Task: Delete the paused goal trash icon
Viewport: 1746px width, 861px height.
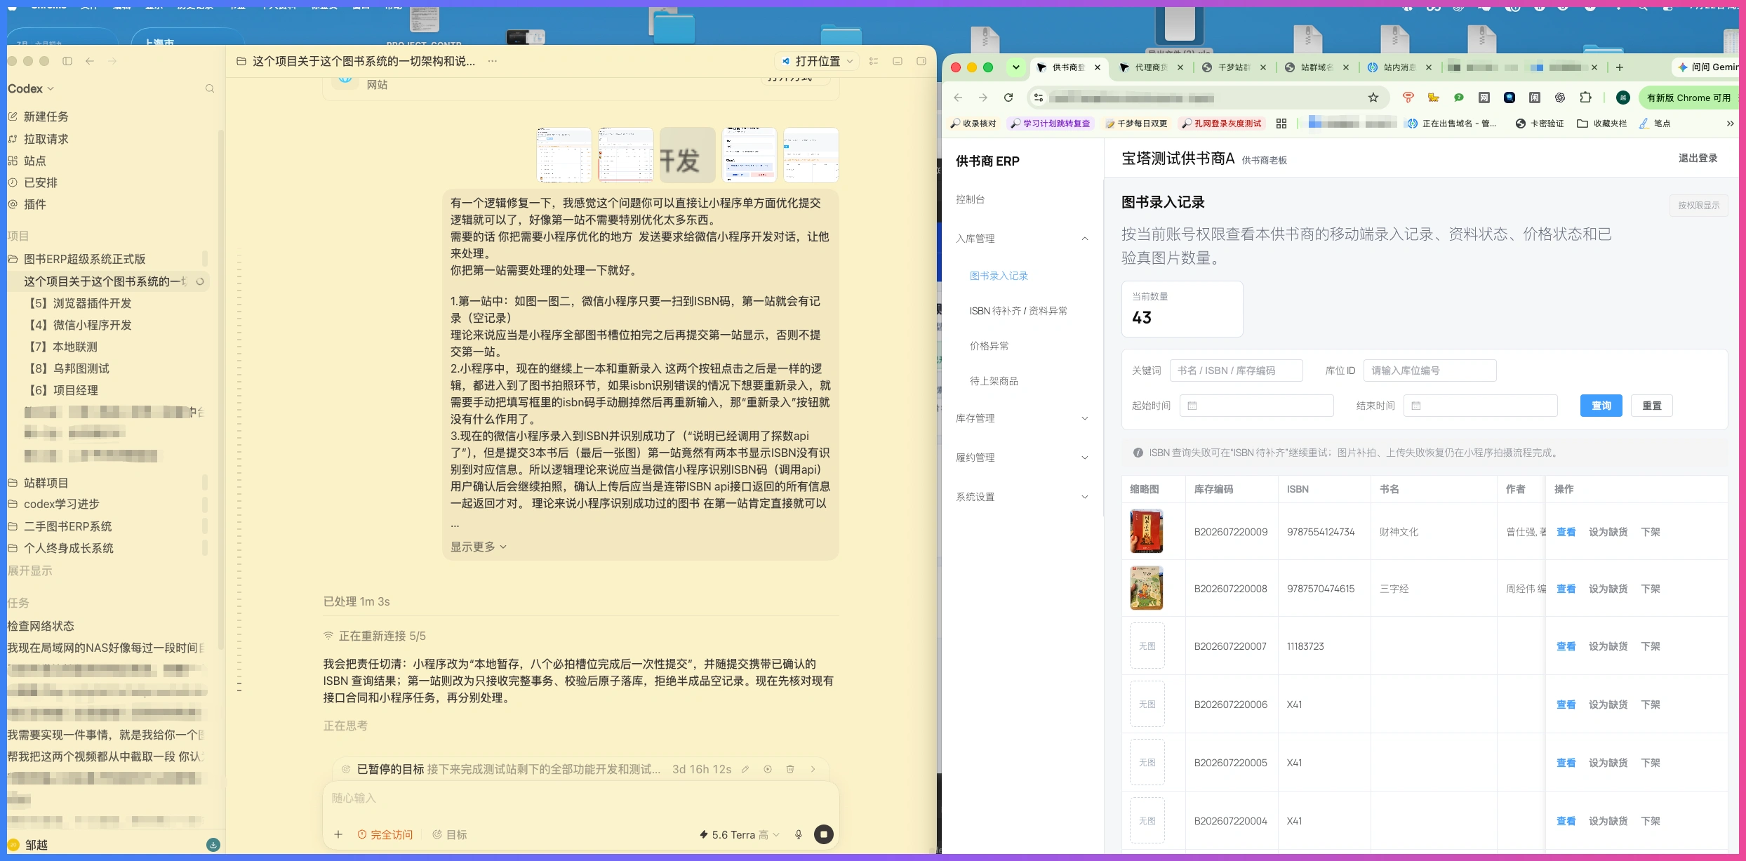Action: tap(790, 769)
